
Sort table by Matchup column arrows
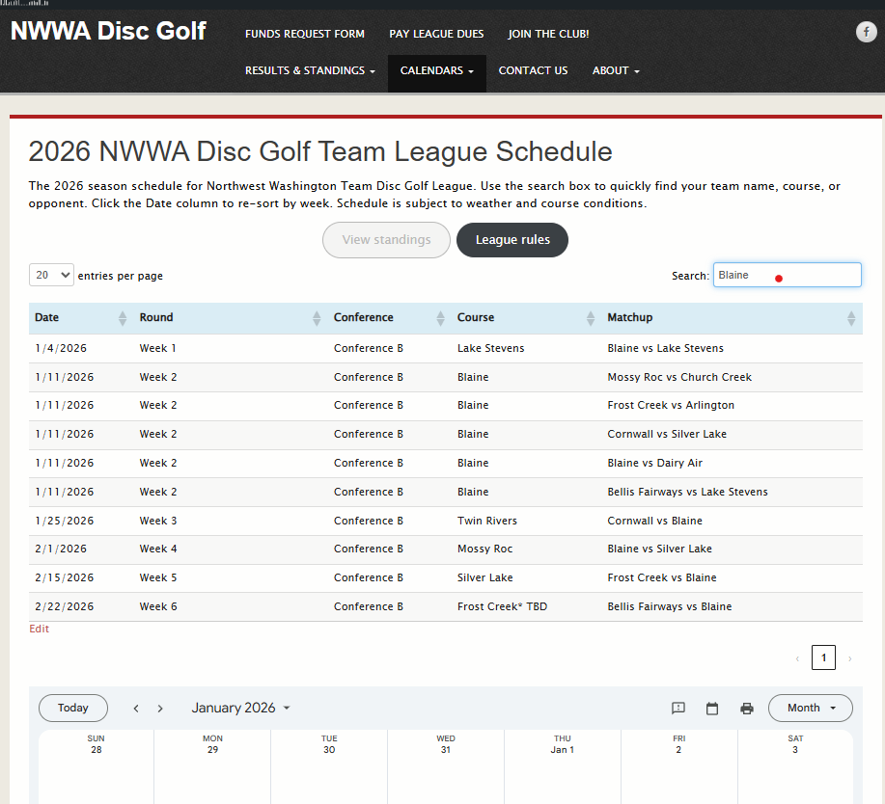point(850,318)
